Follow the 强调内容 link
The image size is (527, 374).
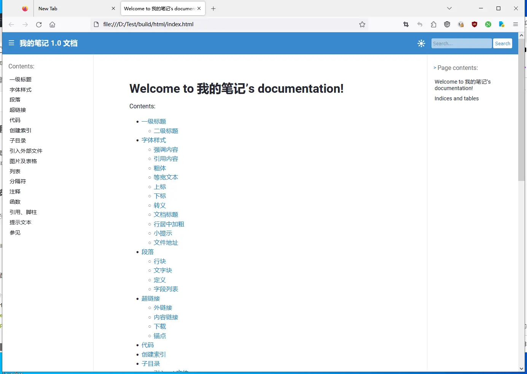(166, 149)
